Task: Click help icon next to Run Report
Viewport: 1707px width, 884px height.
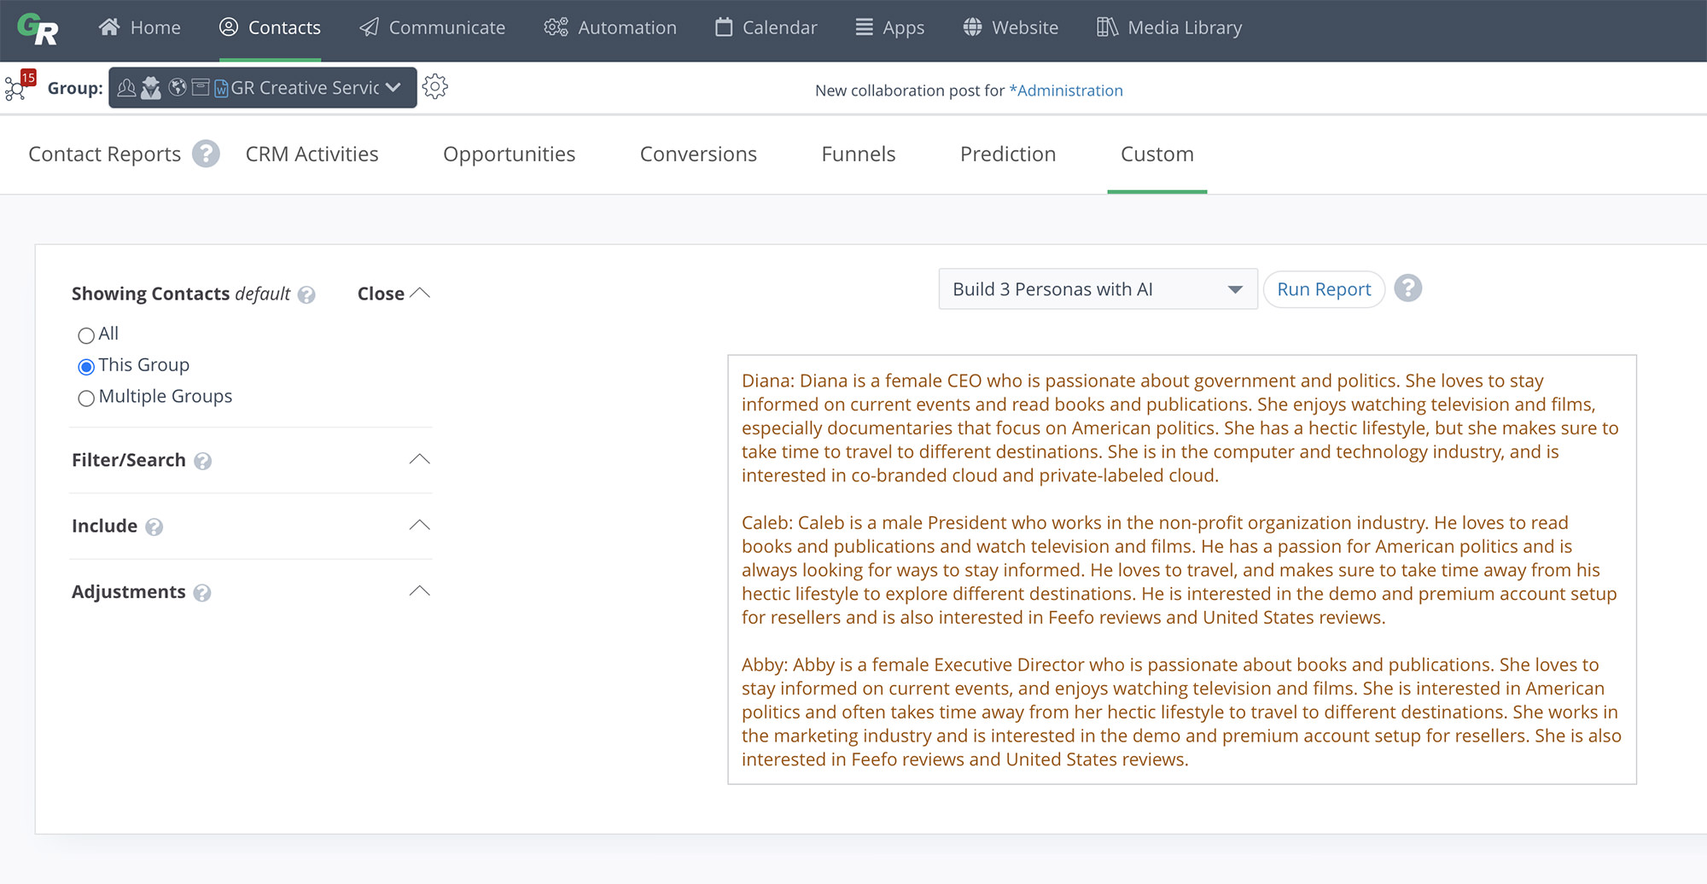Action: point(1408,288)
